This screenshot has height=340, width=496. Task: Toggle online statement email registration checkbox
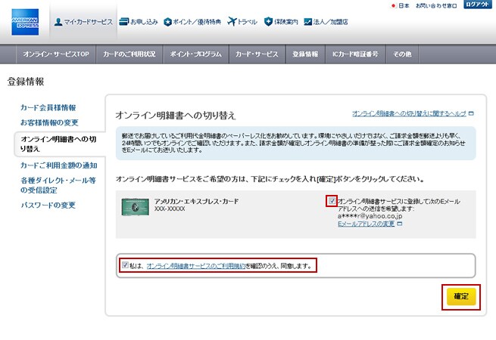(x=332, y=201)
